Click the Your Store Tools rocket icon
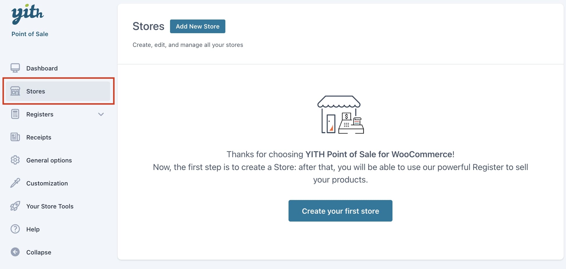 [15, 206]
